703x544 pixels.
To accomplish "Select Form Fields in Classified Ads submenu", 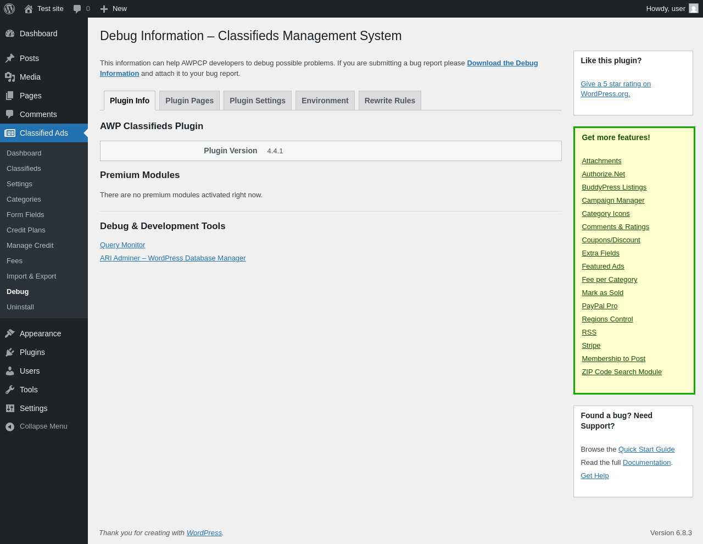I will 25,215.
